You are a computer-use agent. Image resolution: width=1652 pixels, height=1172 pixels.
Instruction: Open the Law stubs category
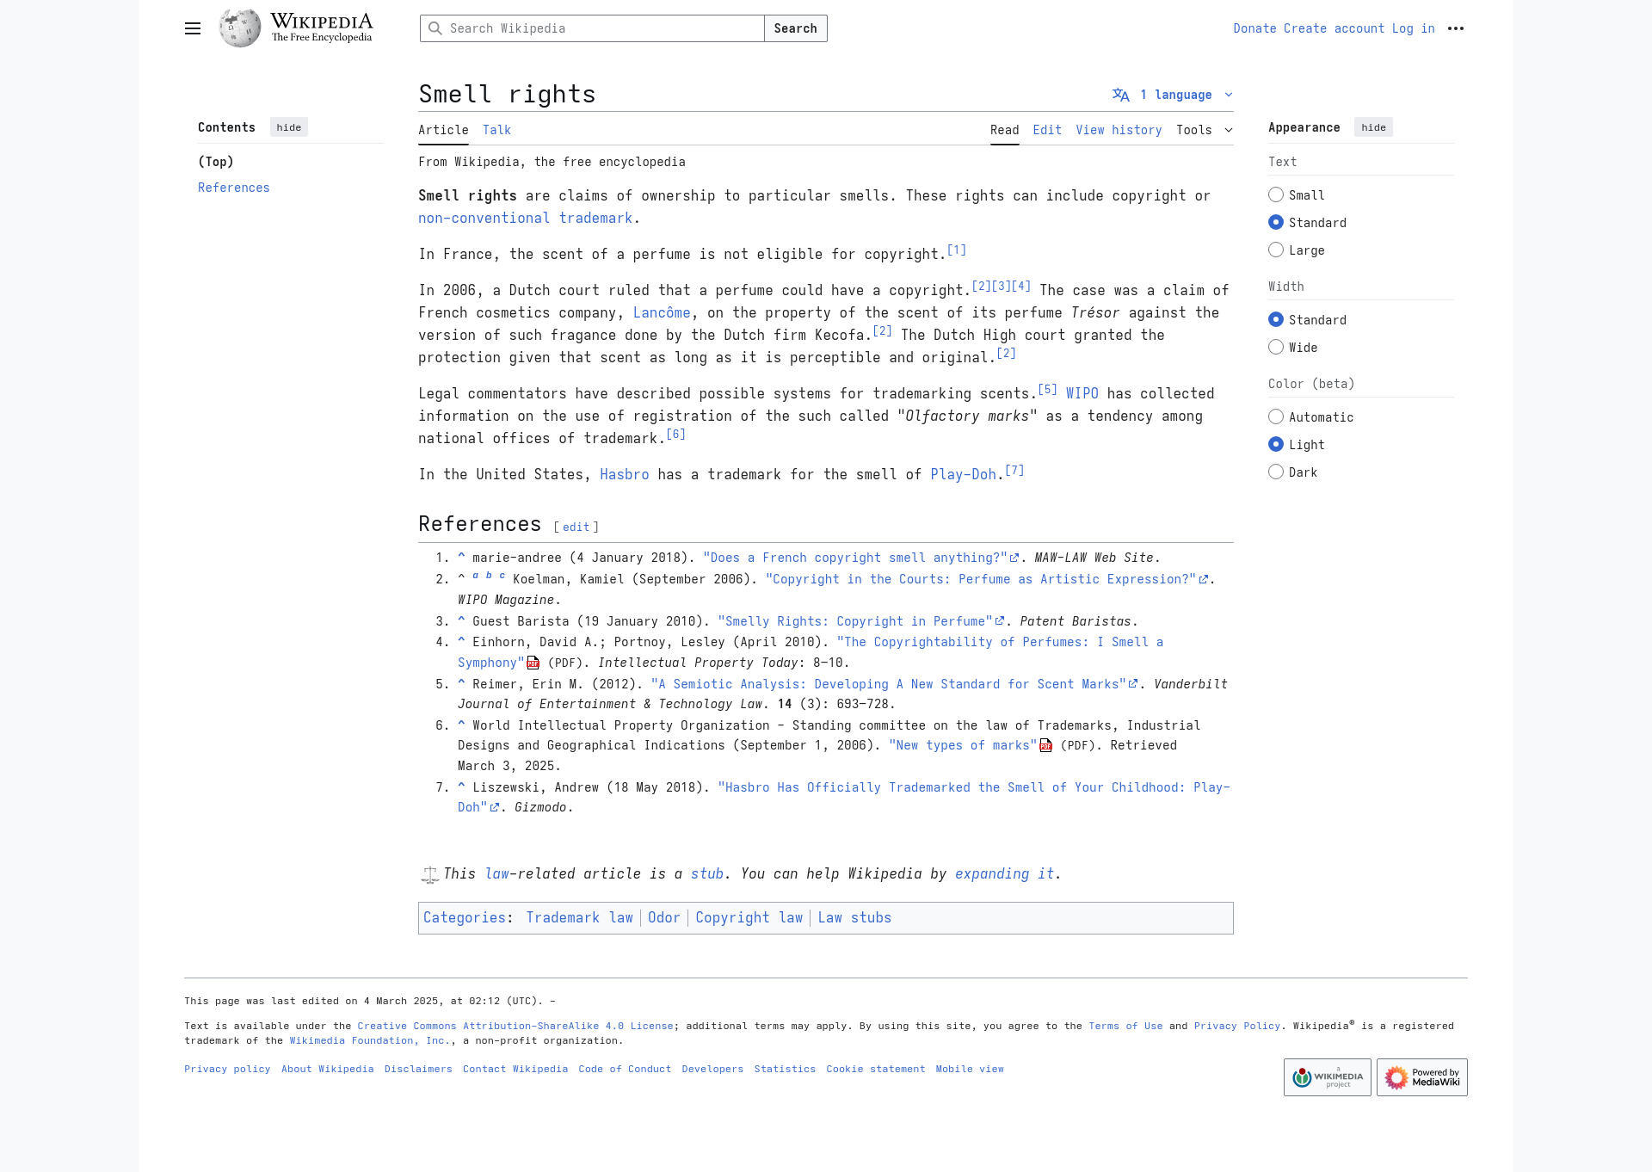pos(855,917)
